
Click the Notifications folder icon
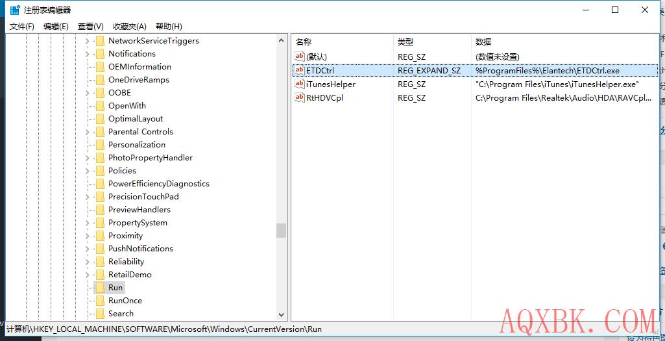(100, 54)
